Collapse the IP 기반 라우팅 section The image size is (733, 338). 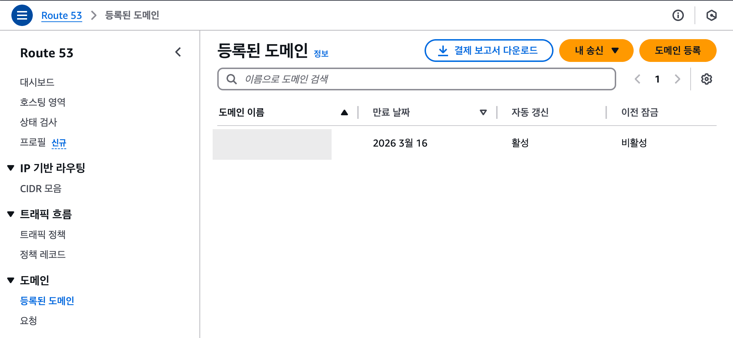click(10, 168)
